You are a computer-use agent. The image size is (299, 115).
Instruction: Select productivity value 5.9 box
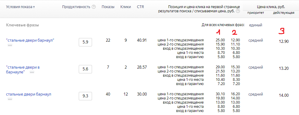85,42
